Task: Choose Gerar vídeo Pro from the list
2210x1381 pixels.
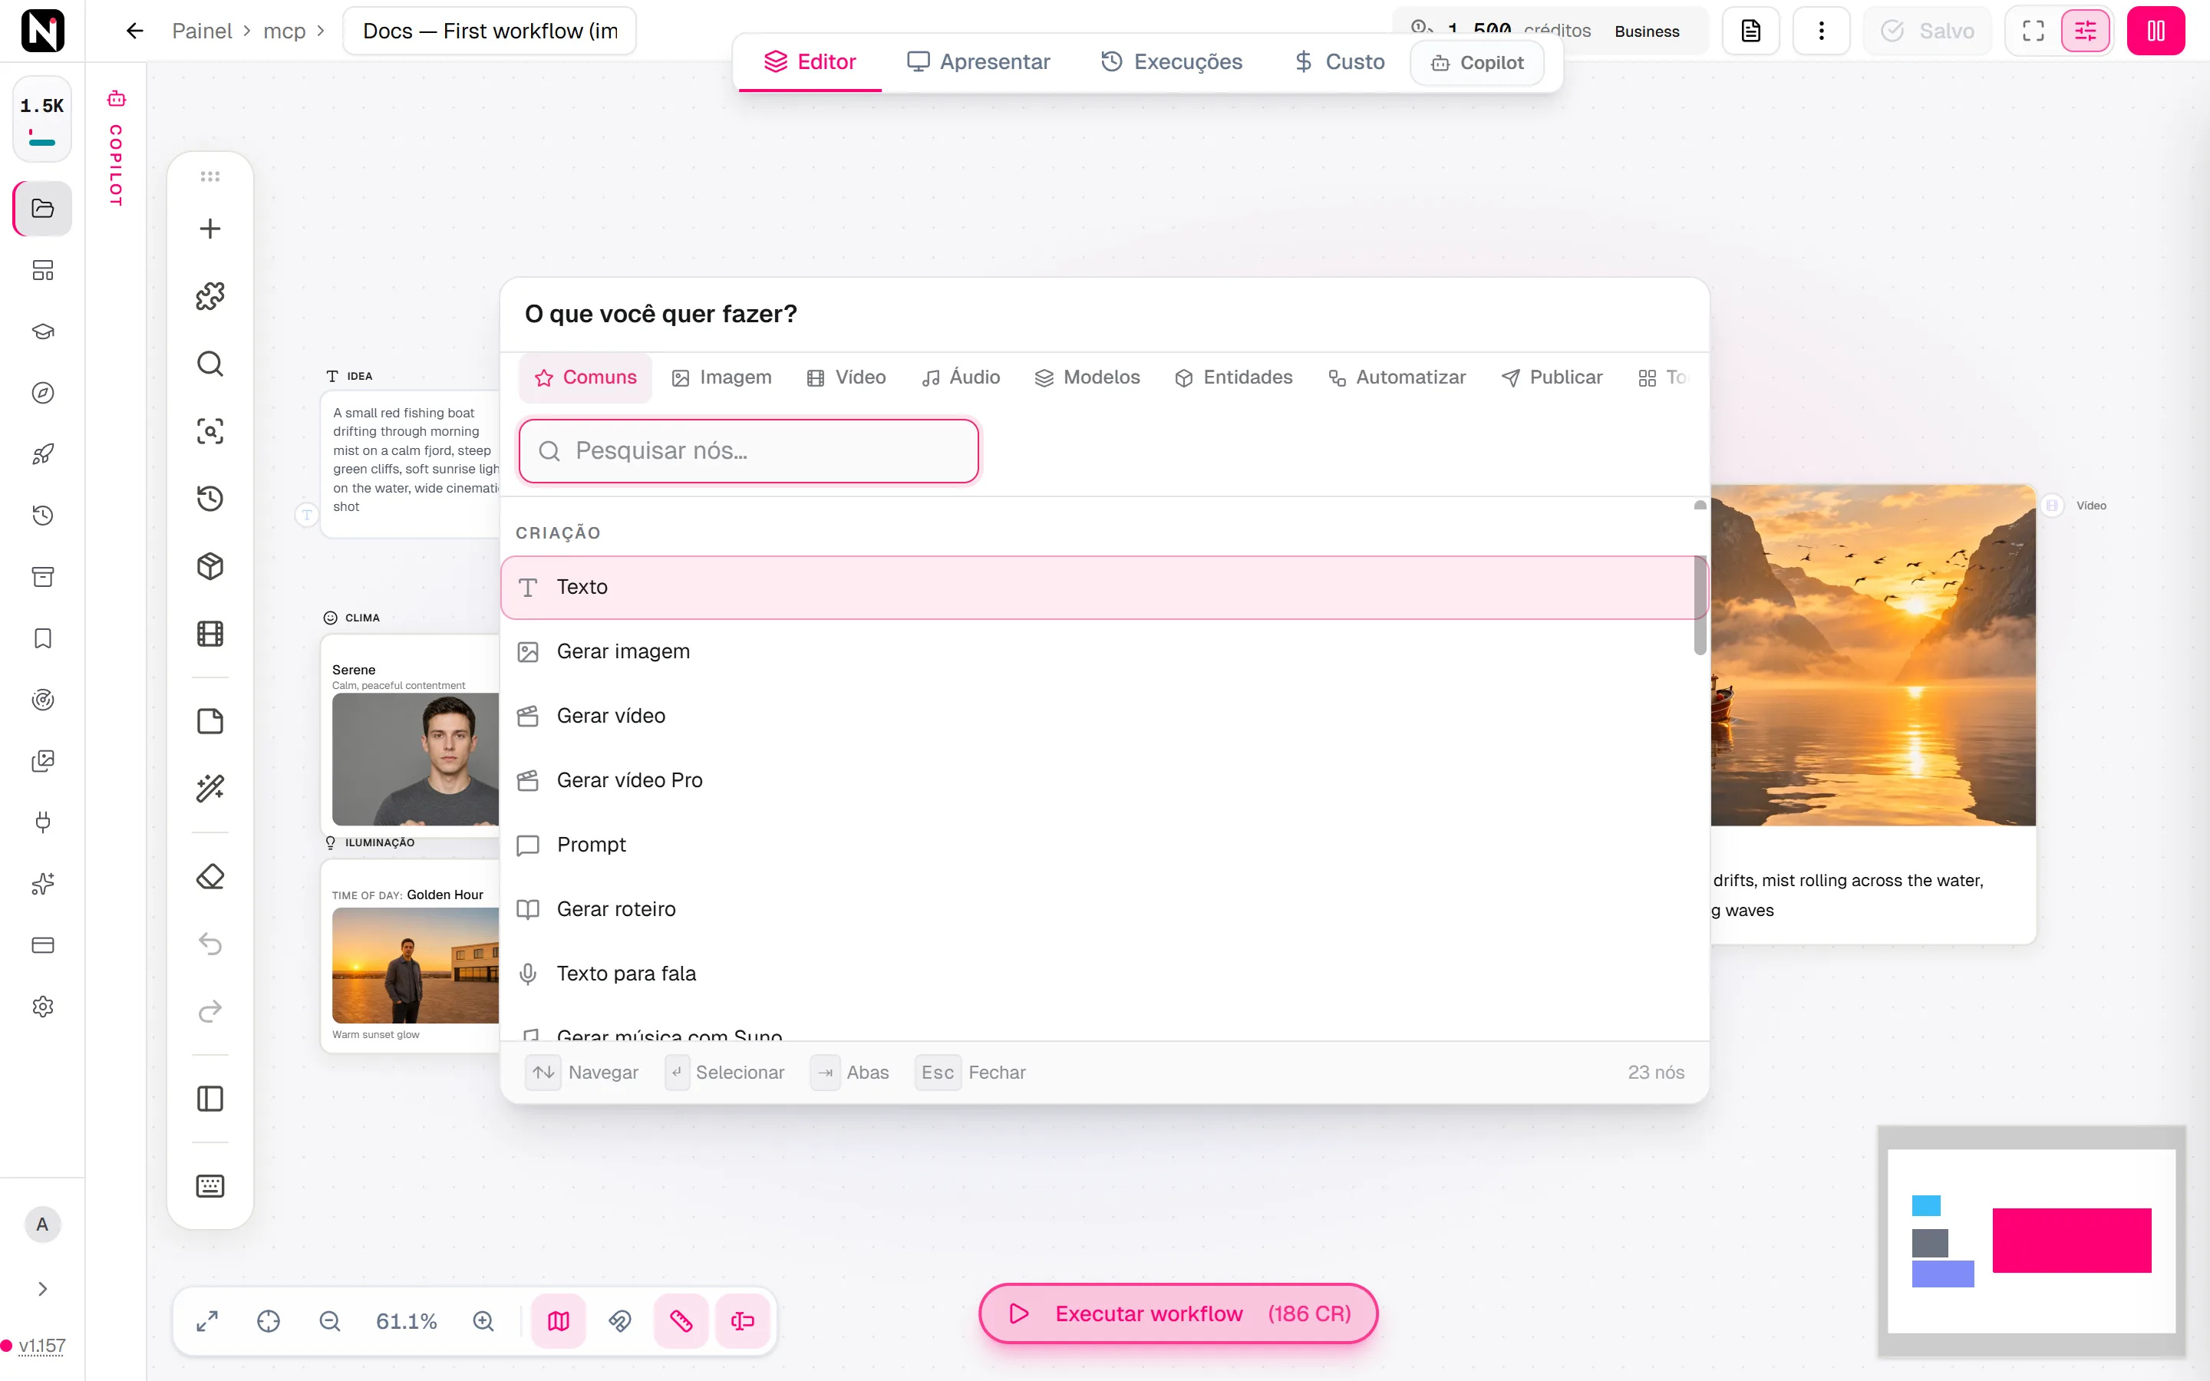Action: 1104,780
